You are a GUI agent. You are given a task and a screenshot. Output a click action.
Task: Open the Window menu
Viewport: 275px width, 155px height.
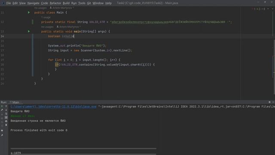click(98, 3)
